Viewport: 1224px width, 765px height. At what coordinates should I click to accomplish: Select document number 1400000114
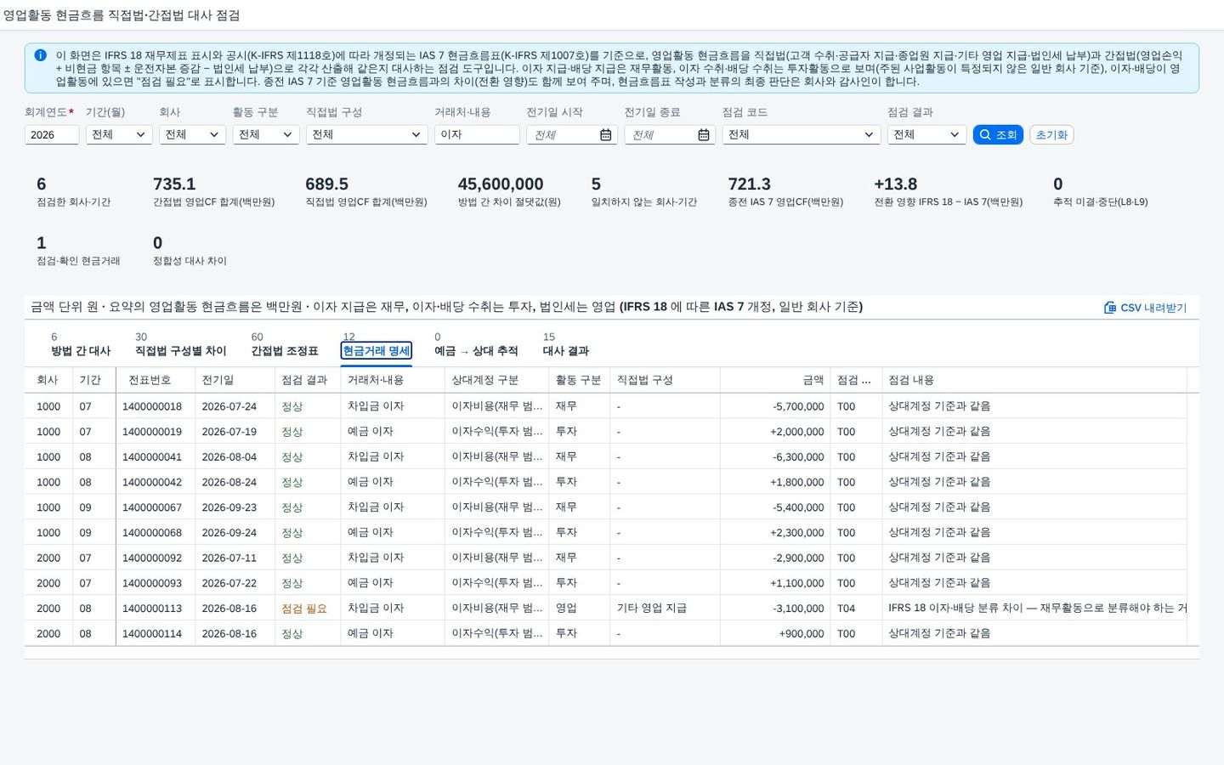pyautogui.click(x=152, y=634)
